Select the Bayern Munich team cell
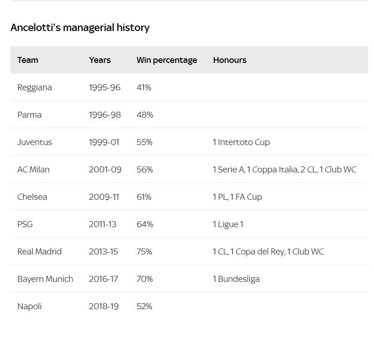Image resolution: width=374 pixels, height=337 pixels. point(45,279)
